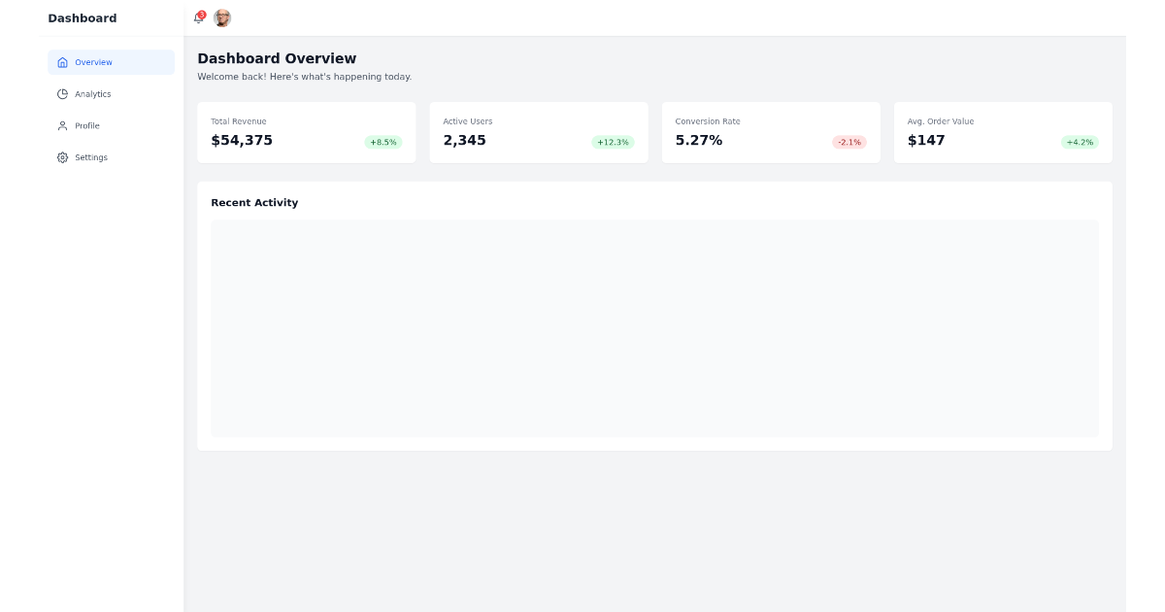
Task: Click the person icon next to Profile
Action: tap(62, 125)
